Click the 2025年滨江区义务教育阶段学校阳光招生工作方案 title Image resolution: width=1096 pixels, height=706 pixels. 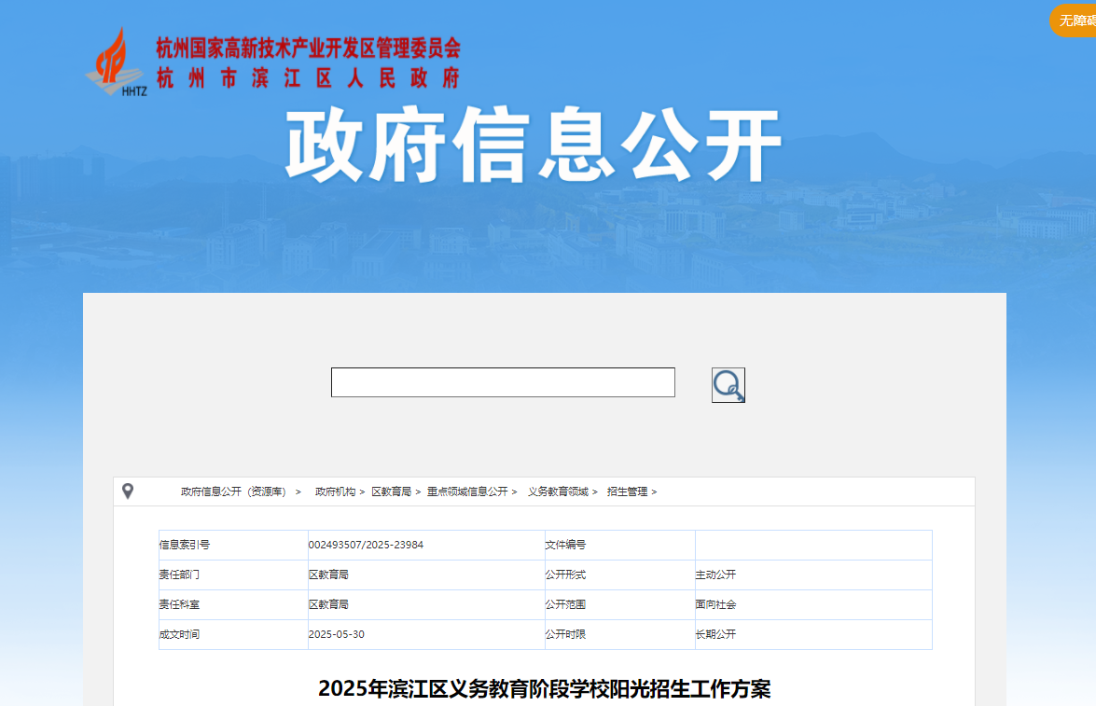pyautogui.click(x=544, y=689)
